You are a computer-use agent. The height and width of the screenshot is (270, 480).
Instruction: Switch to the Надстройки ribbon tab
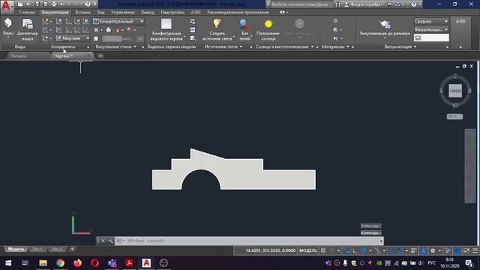tap(172, 12)
